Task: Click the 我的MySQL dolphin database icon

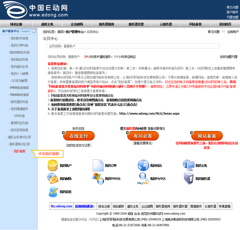Action: 143,179
